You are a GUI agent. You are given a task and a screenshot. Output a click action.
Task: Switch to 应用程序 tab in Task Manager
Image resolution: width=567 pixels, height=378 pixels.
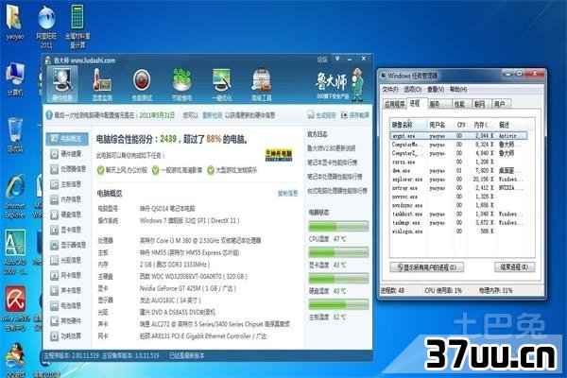tap(394, 104)
